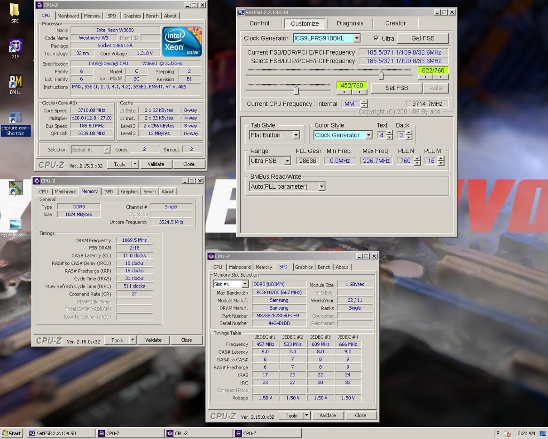Image resolution: width=548 pixels, height=439 pixels.
Task: Click the title bar icon of the CPU-Z SPD window
Action: point(211,256)
